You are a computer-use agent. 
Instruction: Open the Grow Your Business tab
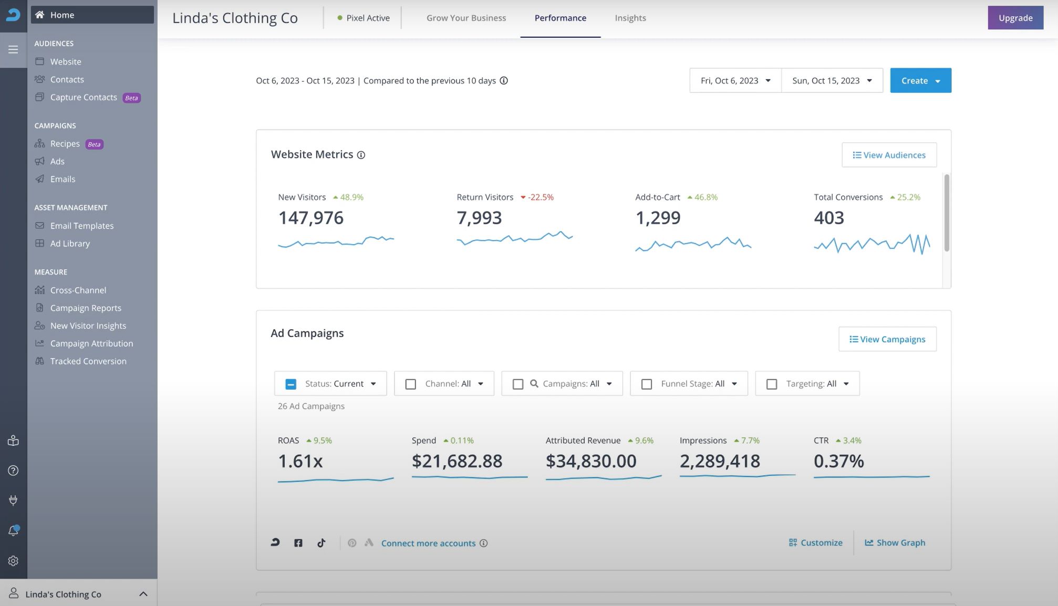(x=466, y=17)
